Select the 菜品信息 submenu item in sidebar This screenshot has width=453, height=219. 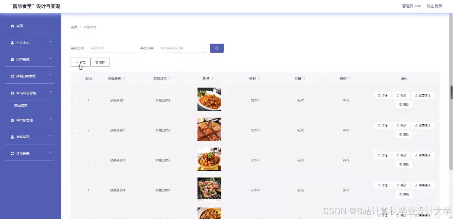coord(21,105)
